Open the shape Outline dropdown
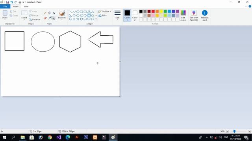 pos(105,11)
